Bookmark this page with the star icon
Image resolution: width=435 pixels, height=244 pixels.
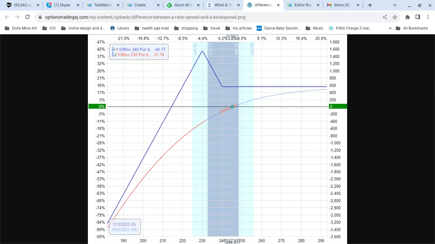coord(395,17)
